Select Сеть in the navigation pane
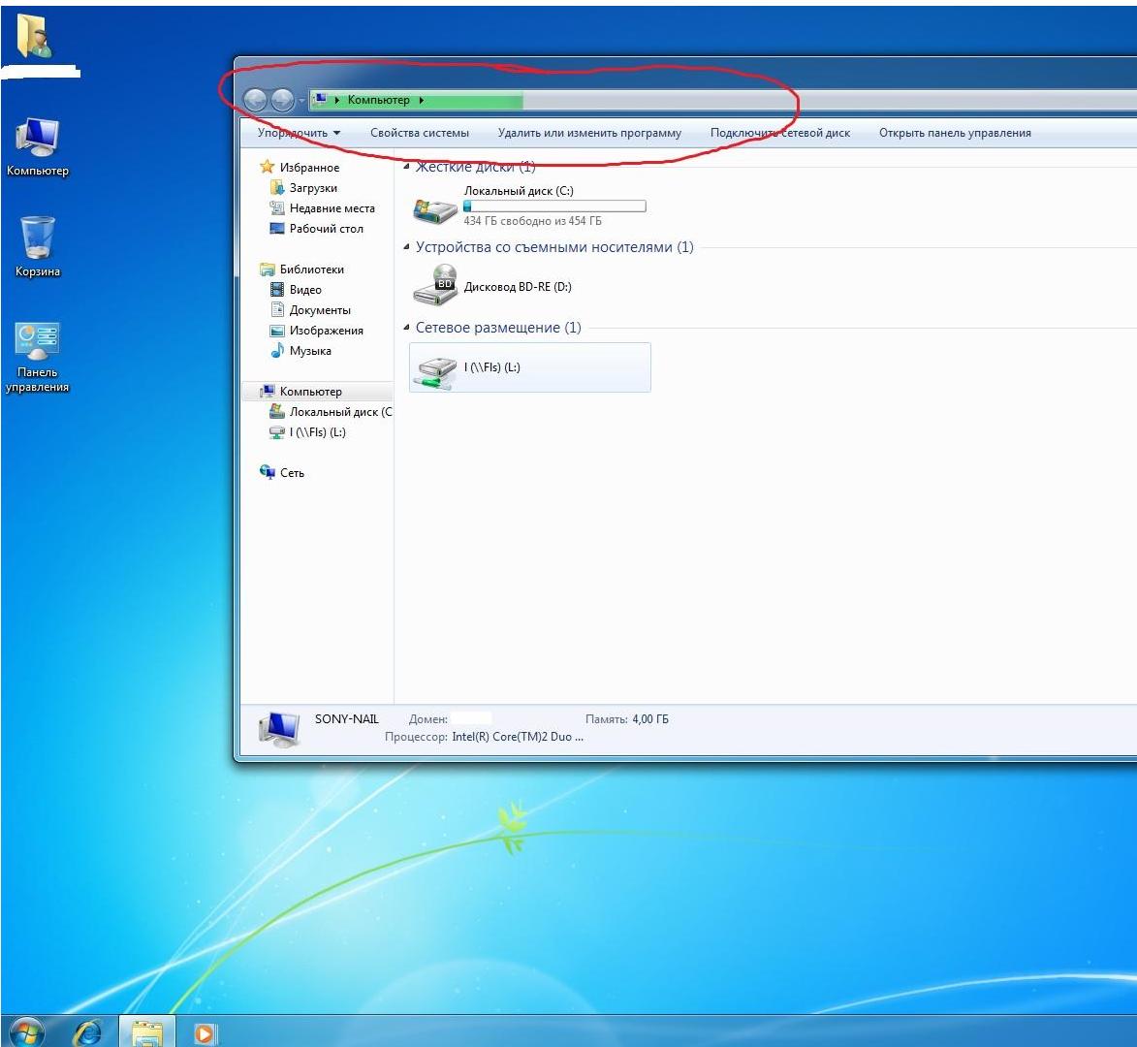 292,473
